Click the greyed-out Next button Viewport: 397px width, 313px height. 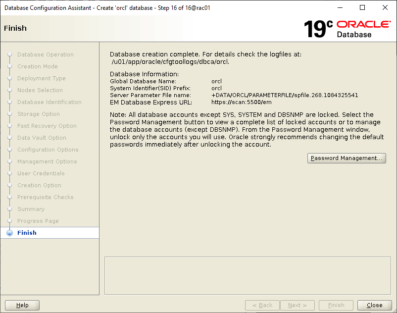(x=297, y=305)
